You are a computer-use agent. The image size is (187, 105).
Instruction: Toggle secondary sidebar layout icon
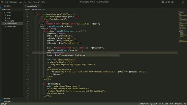(169, 2)
